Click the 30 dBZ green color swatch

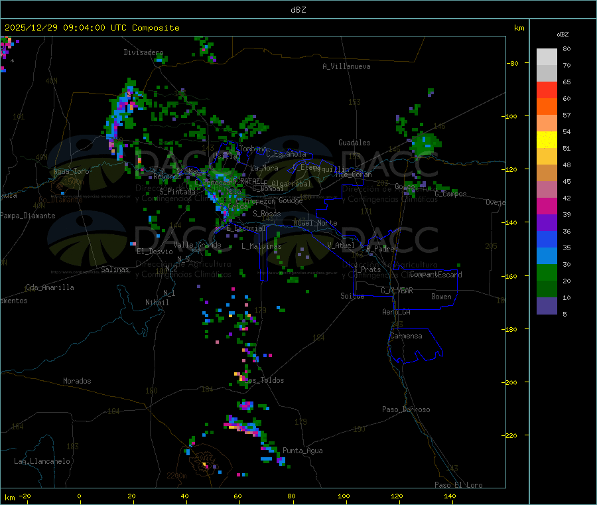(x=547, y=273)
